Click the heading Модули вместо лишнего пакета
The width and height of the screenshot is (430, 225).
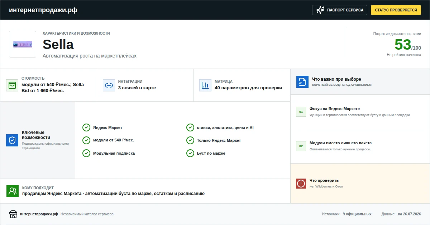[x=340, y=143]
